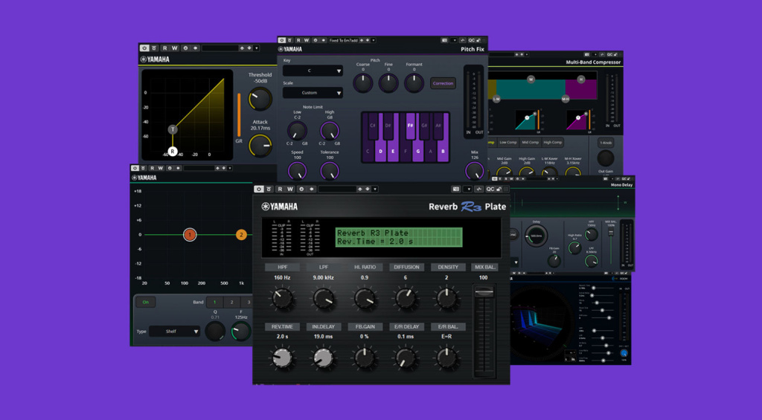Toggle the EQ band On button
The height and width of the screenshot is (420, 762).
(145, 302)
